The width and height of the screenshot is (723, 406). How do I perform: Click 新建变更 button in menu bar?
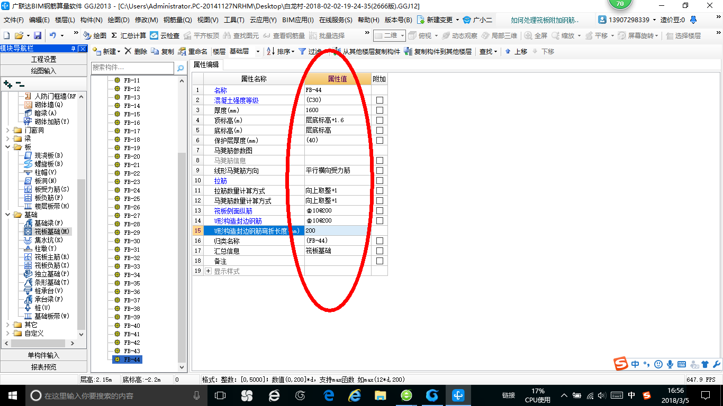point(438,20)
